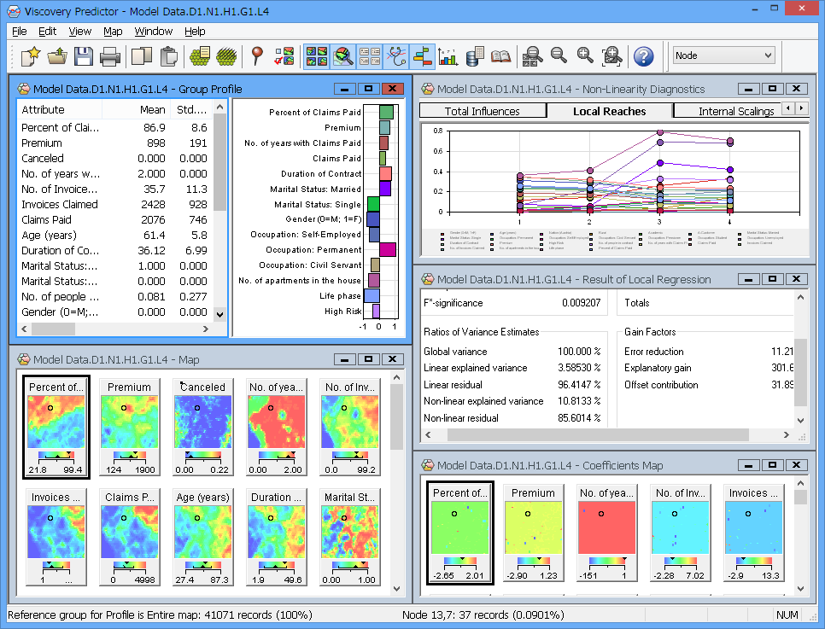The image size is (825, 629).
Task: Click the Help question mark icon
Action: click(643, 56)
